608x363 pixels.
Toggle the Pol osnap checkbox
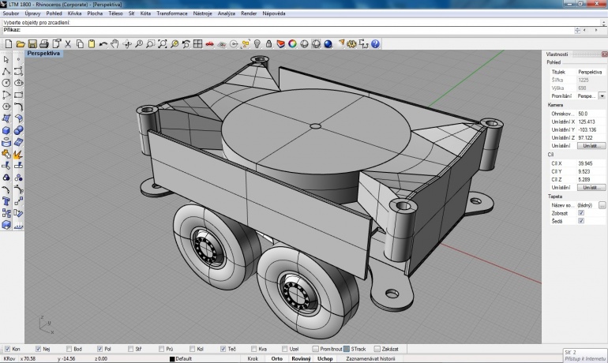(x=99, y=349)
